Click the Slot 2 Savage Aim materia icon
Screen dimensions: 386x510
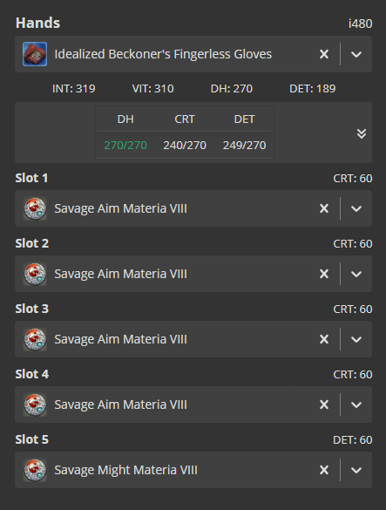click(x=35, y=274)
